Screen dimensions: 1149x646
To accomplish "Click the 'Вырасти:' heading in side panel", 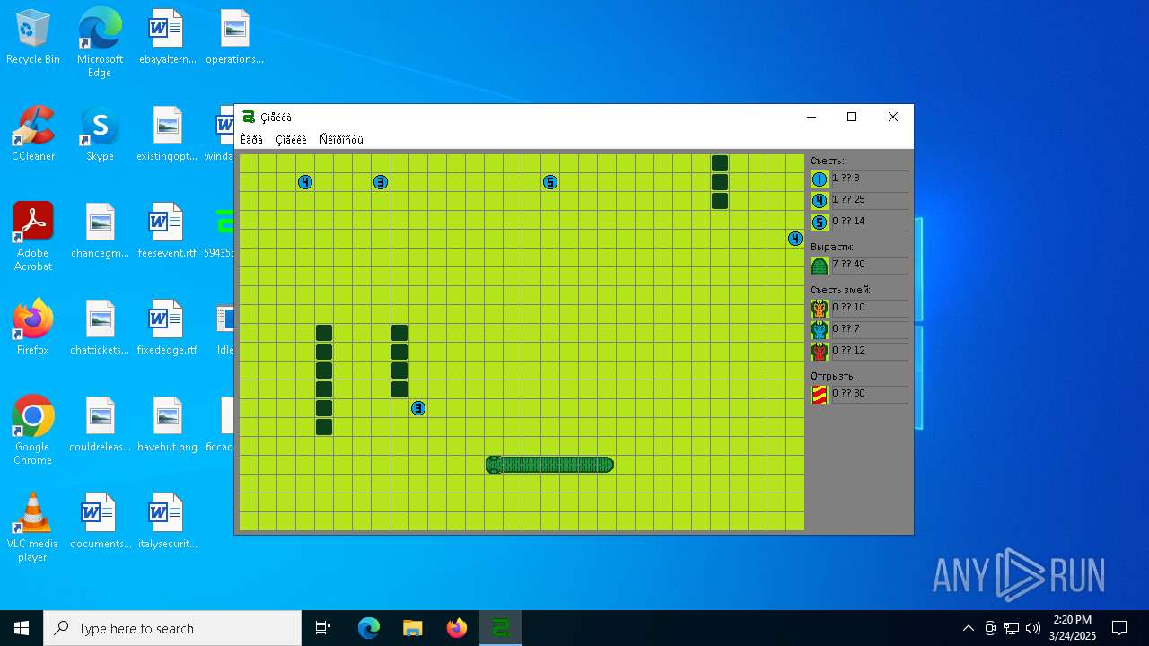I will pos(831,247).
